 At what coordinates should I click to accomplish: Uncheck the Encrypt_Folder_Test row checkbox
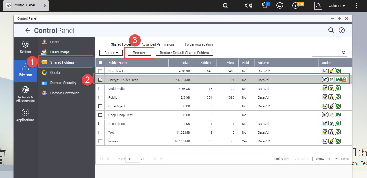click(x=100, y=79)
